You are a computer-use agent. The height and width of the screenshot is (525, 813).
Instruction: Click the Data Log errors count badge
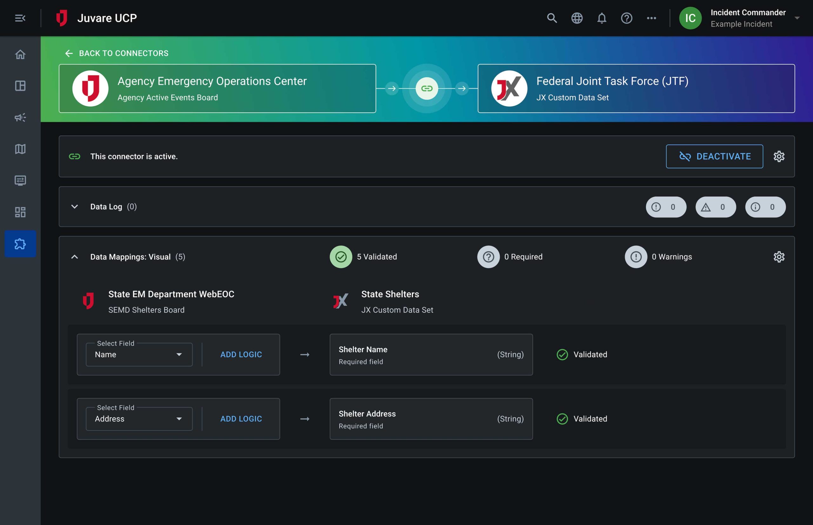[666, 207]
